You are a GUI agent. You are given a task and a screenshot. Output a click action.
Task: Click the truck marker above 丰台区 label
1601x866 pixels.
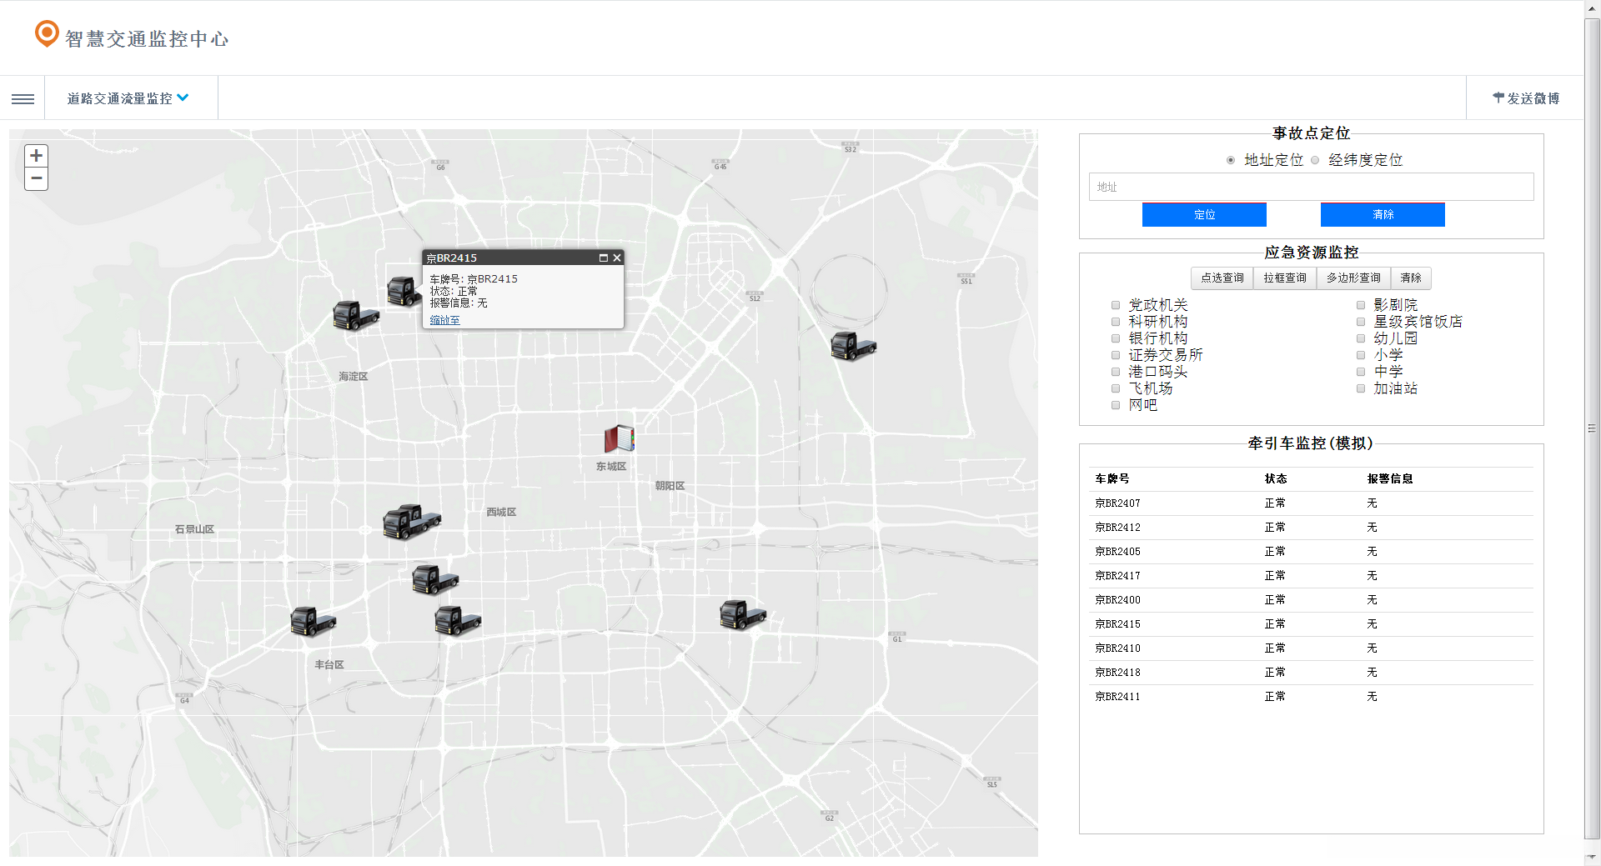(313, 621)
